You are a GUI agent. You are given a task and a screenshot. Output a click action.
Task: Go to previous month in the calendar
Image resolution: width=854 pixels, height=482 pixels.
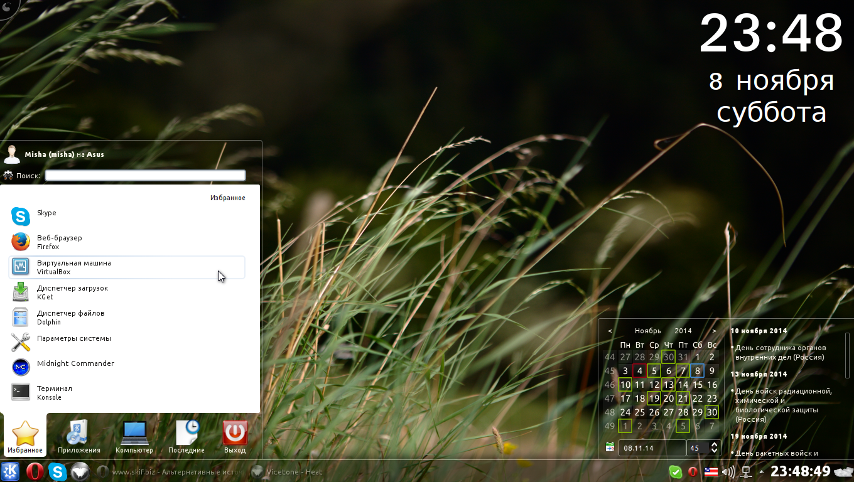pyautogui.click(x=610, y=331)
